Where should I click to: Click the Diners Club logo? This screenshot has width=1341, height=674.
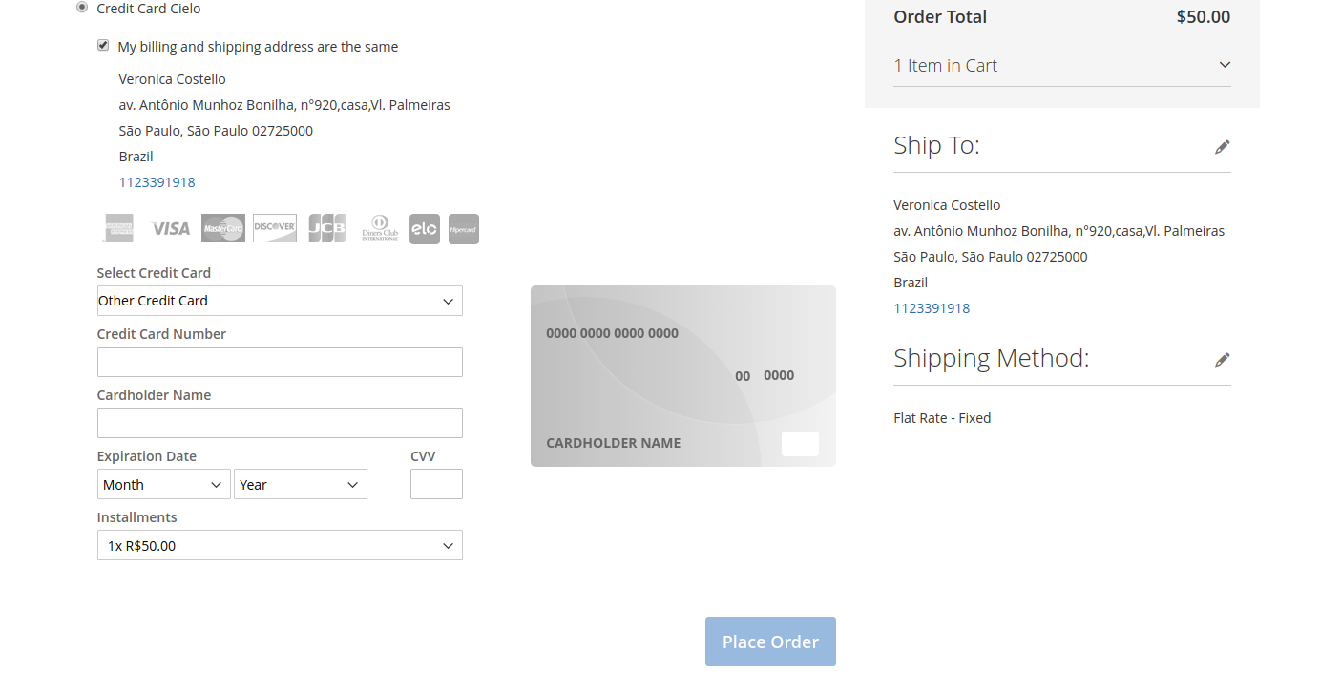(380, 228)
